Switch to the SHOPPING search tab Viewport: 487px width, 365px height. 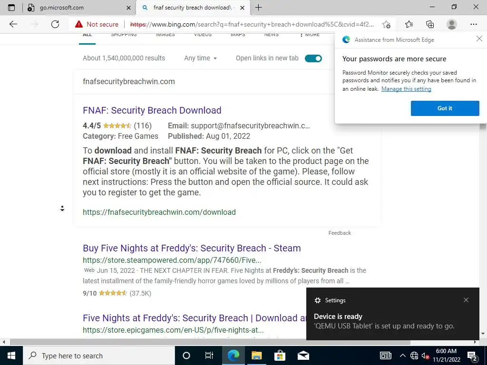(x=124, y=34)
